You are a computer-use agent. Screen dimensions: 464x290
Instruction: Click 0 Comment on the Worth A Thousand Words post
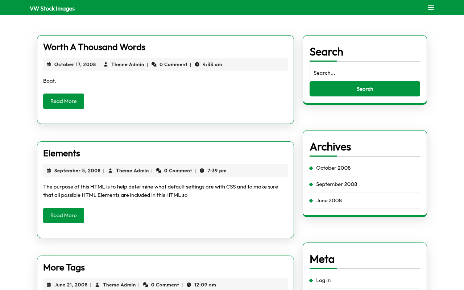pyautogui.click(x=173, y=65)
